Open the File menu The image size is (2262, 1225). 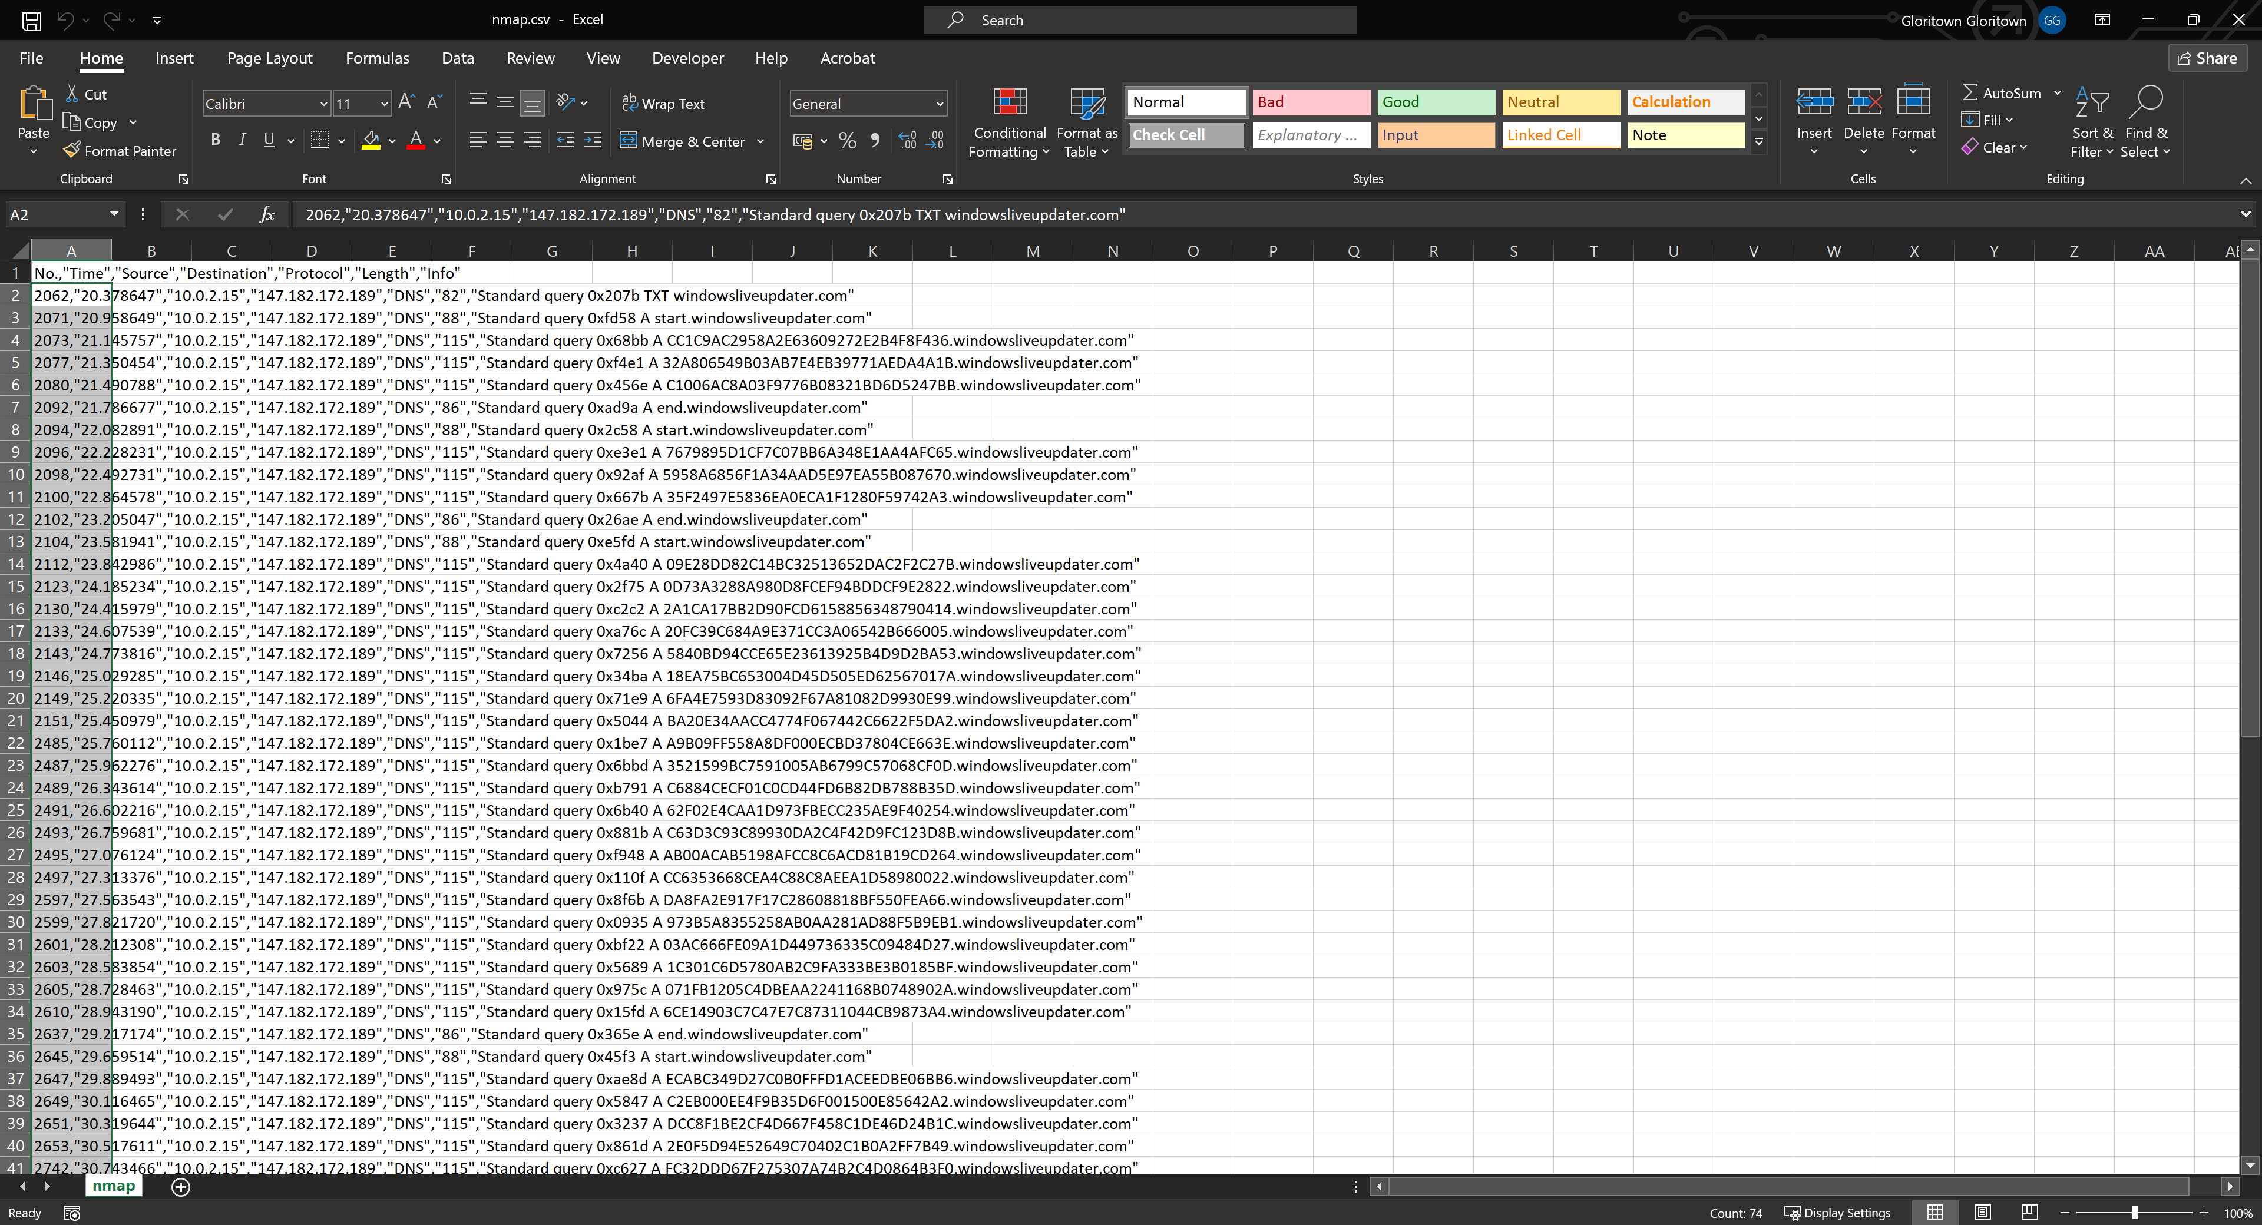(x=31, y=58)
